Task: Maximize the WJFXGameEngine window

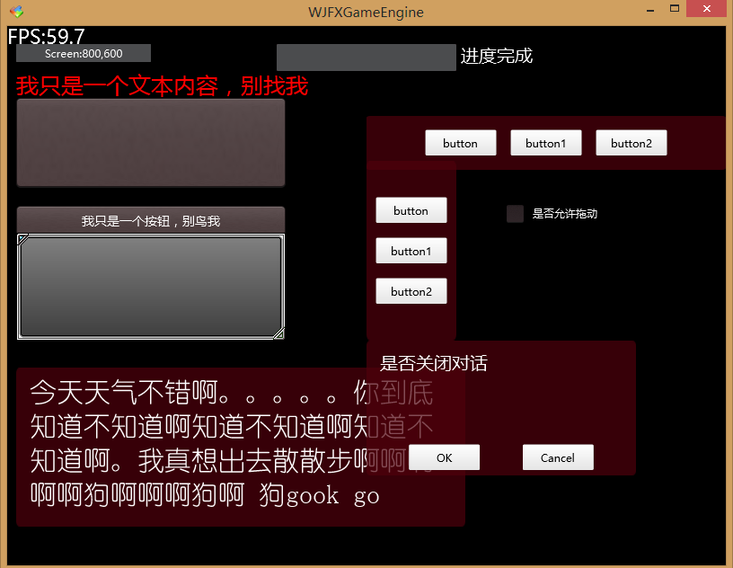Action: coord(674,9)
